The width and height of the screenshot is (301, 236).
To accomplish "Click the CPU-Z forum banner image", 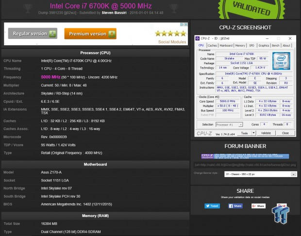I will pyautogui.click(x=245, y=156).
